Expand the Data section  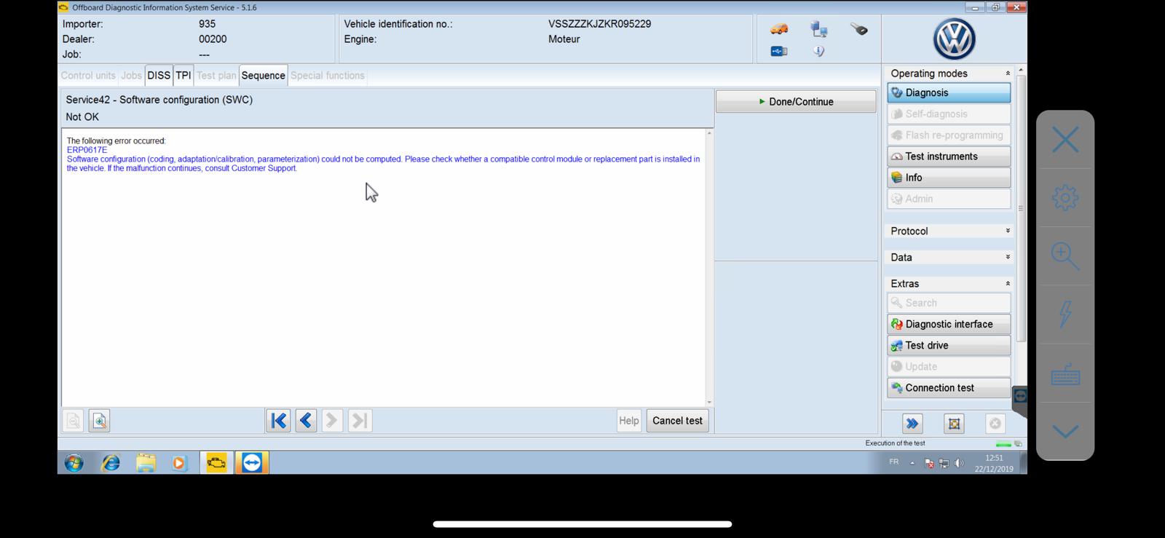1008,257
